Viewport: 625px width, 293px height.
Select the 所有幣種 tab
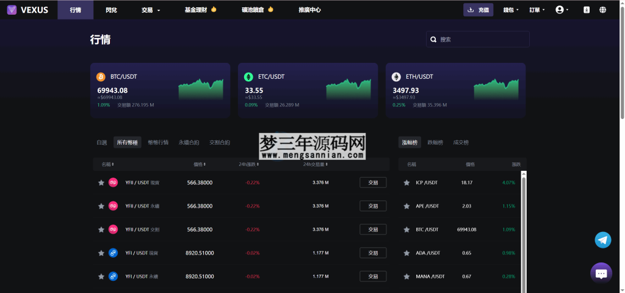click(128, 142)
